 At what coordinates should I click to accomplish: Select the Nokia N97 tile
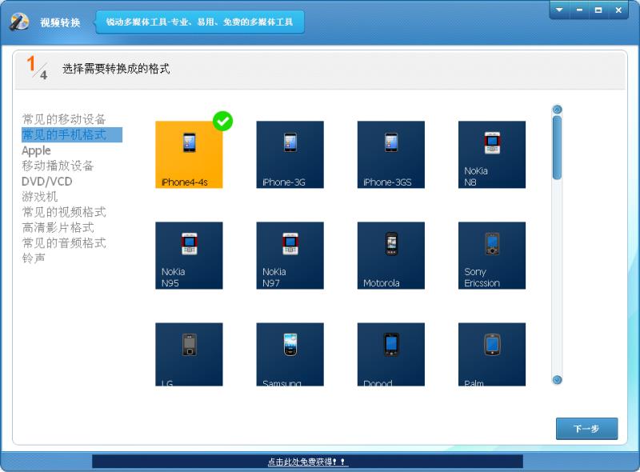point(290,255)
